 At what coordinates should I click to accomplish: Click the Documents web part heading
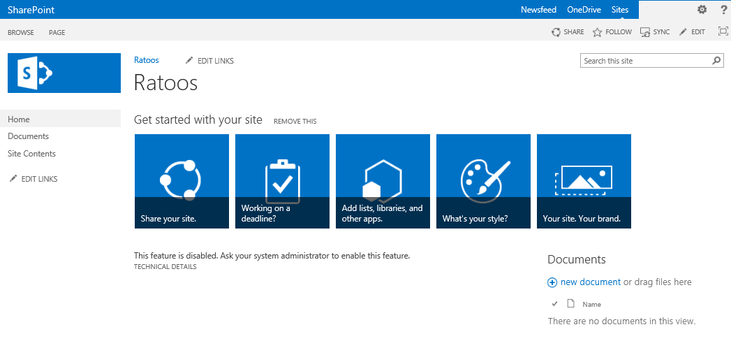[x=577, y=259]
